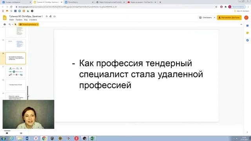The image size is (251, 141).
Task: Open the Tasks side panel icon
Action: tap(247, 40)
